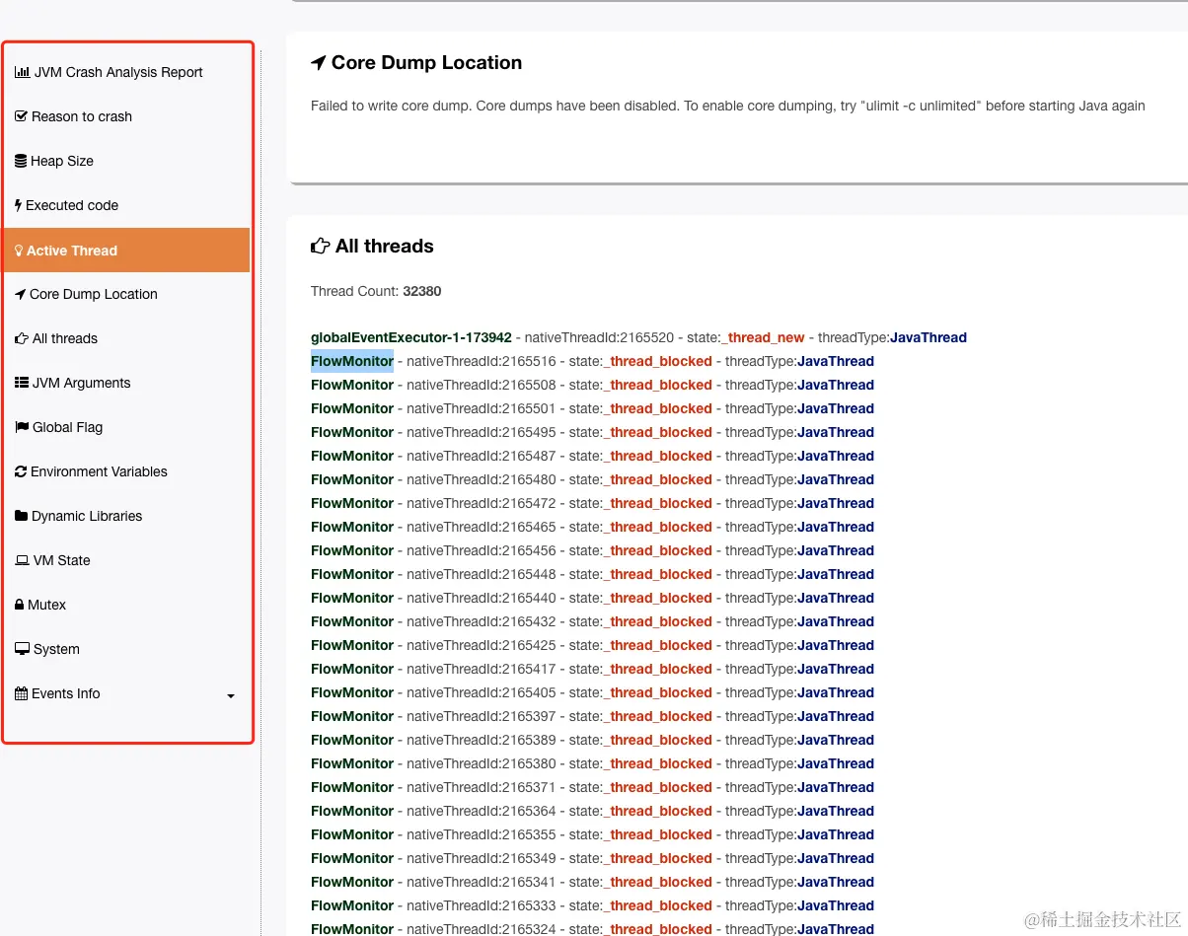Click FlowMonitor row with nativeThreadId 2165487
Image resolution: width=1188 pixels, height=936 pixels.
pyautogui.click(x=592, y=456)
